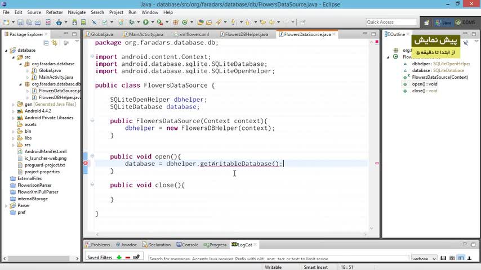Click the red error marker in overview ruler
Viewport: 481px width, 270px height.
click(x=377, y=163)
